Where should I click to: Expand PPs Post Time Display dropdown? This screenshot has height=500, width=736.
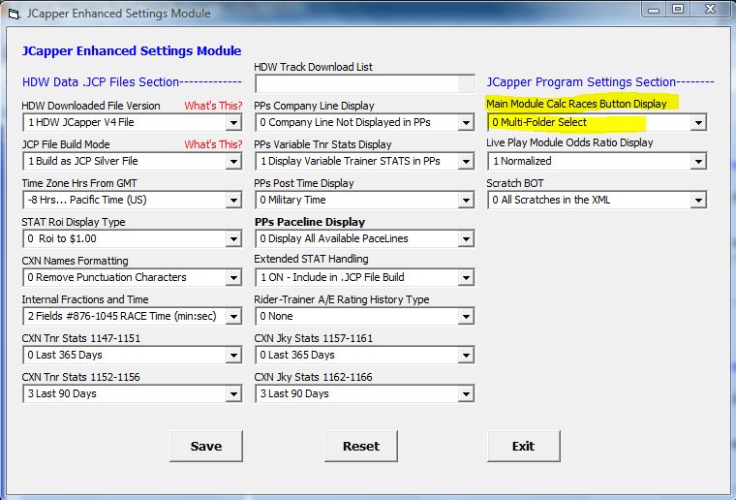pos(466,201)
